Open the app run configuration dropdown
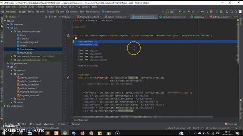243x136 pixels. (174, 12)
